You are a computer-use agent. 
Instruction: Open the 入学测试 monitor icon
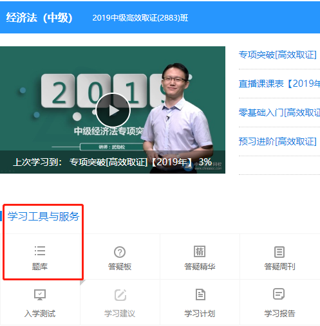pos(40,294)
